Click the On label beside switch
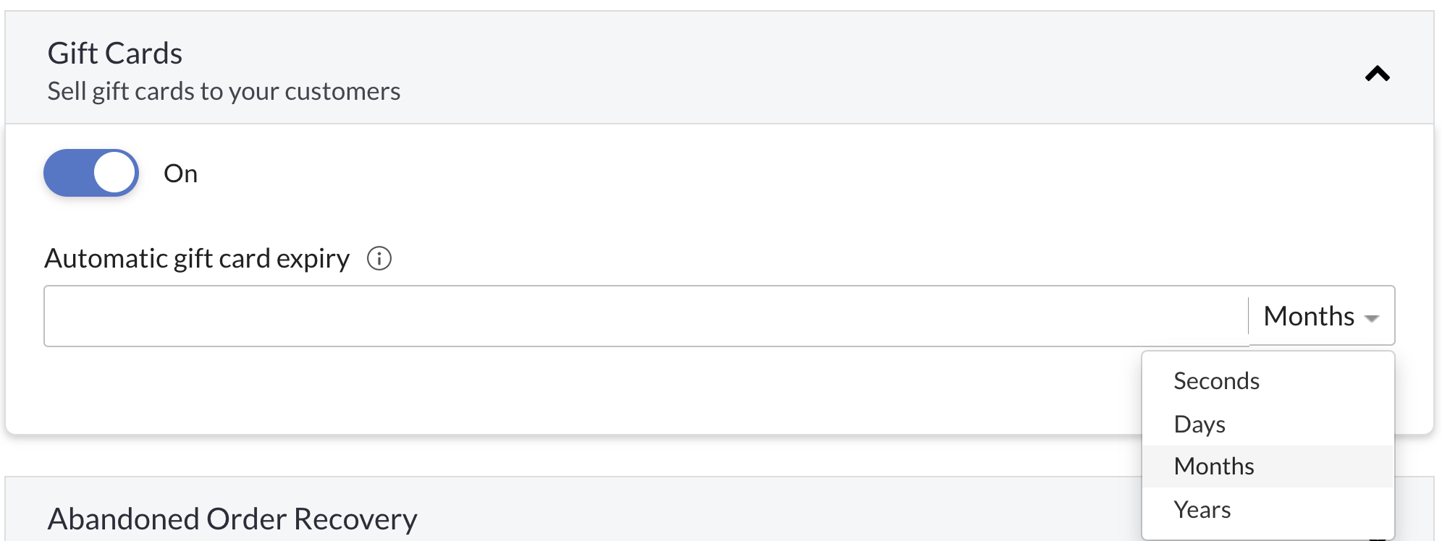 pyautogui.click(x=180, y=174)
